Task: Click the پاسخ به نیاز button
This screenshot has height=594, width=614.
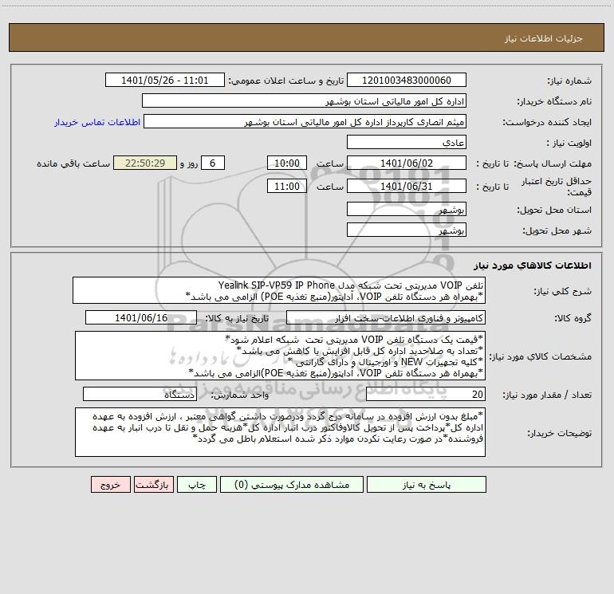Action: (x=427, y=485)
